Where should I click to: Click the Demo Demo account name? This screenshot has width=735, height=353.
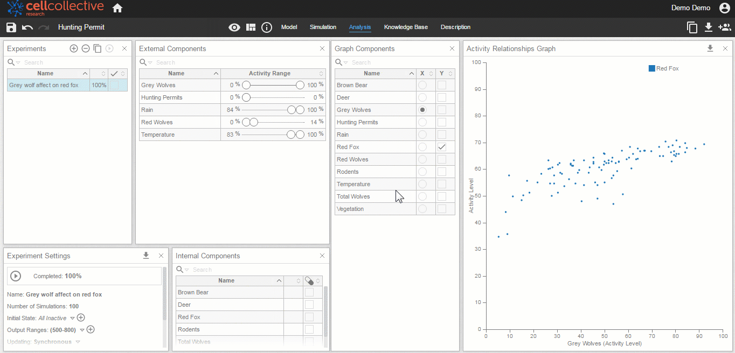click(691, 8)
